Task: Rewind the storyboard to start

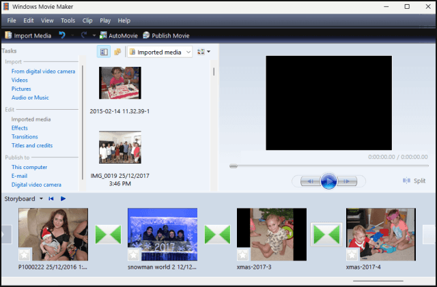Action: pos(51,199)
